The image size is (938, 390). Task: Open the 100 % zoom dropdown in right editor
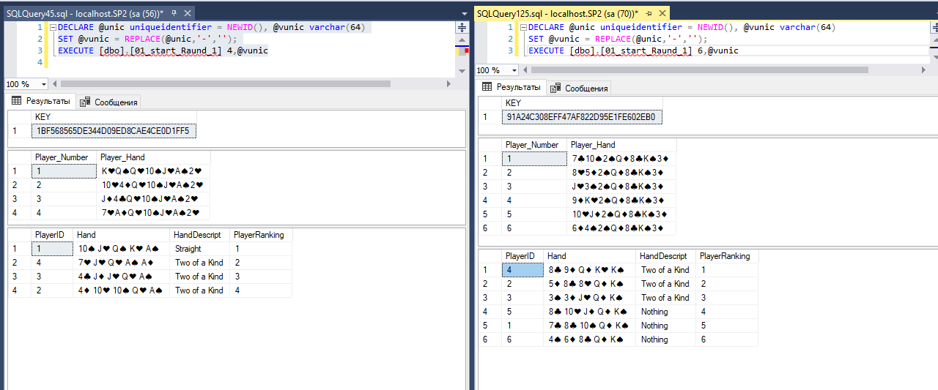(514, 70)
